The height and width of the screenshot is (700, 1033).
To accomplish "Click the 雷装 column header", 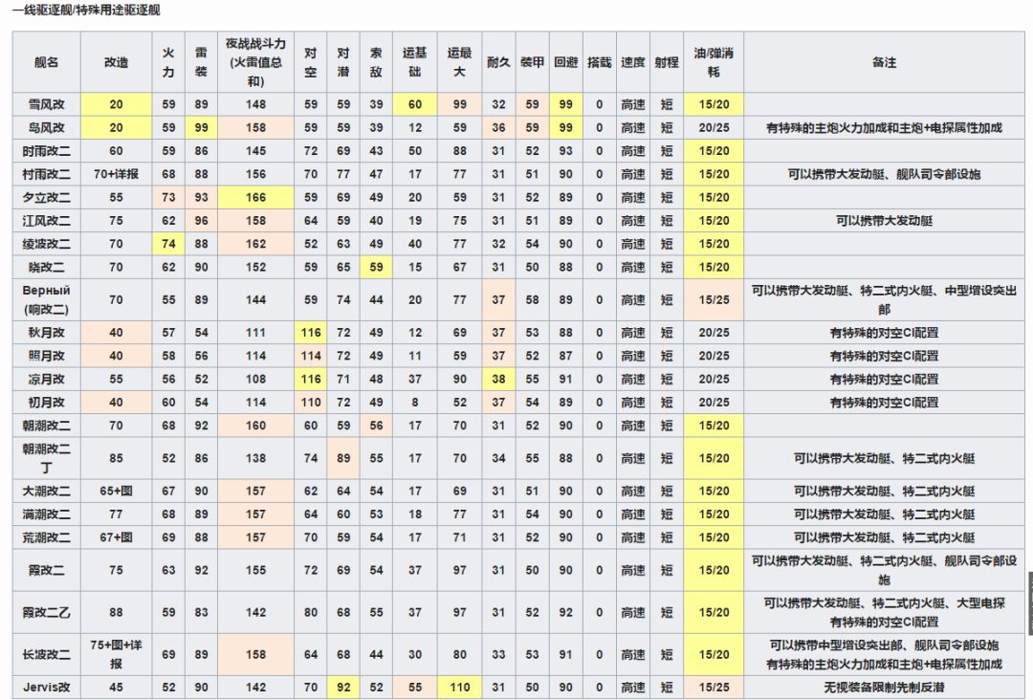I will click(201, 62).
